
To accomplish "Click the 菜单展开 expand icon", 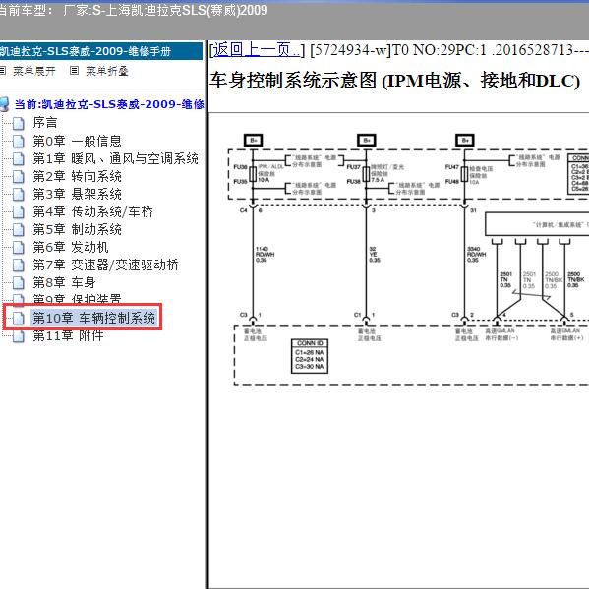I will point(3,70).
